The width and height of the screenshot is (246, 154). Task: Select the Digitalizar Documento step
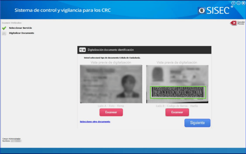point(22,33)
